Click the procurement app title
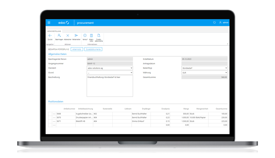Screen dimensions: 275x158 85,23
